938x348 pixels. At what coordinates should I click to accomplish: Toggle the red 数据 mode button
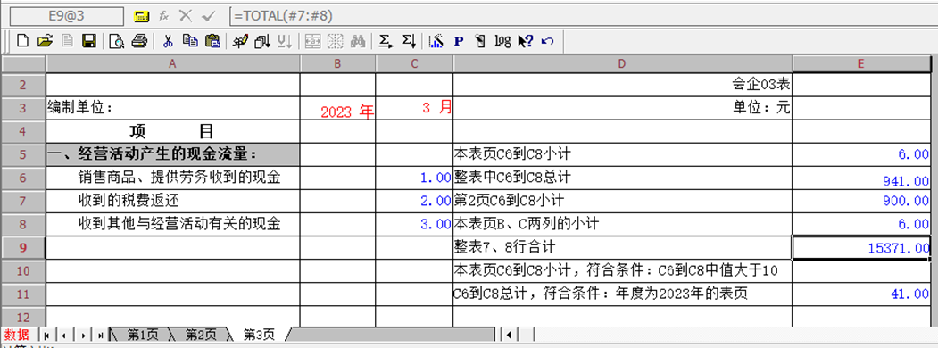point(17,335)
